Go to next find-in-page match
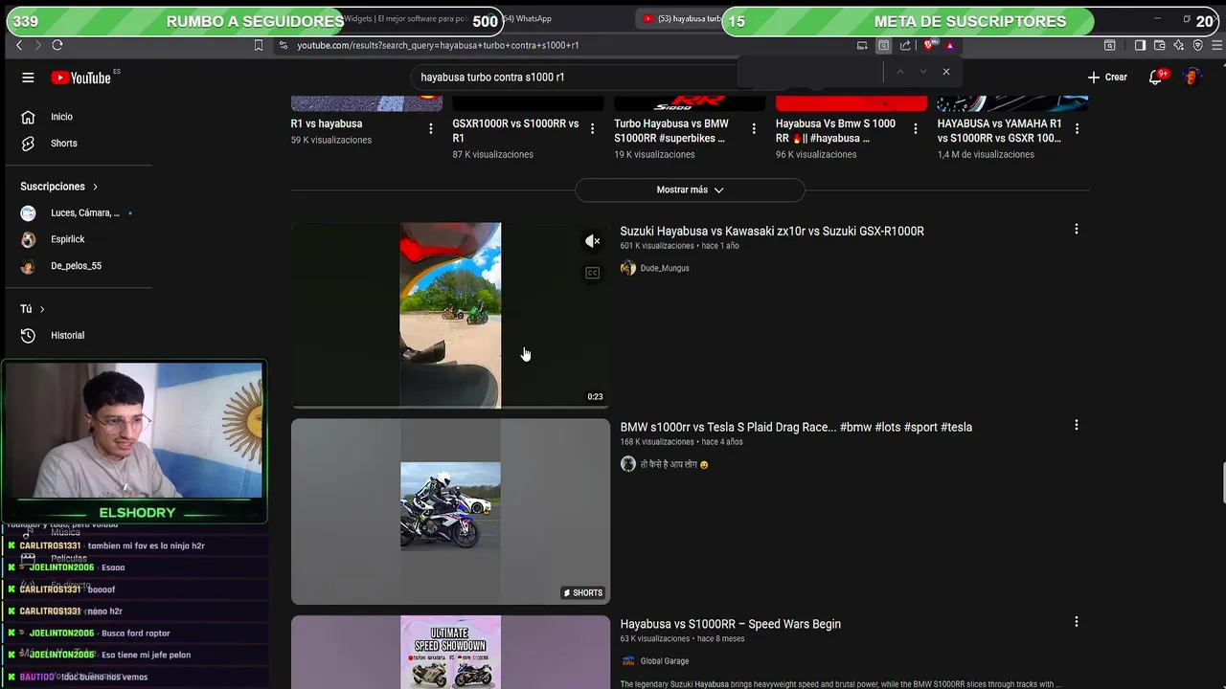The width and height of the screenshot is (1226, 689). 923,72
